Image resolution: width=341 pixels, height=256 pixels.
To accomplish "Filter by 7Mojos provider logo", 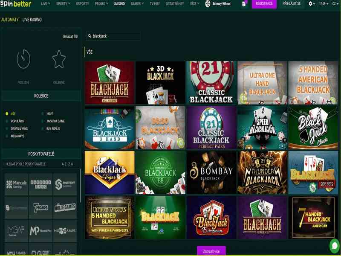I will pos(40,208).
